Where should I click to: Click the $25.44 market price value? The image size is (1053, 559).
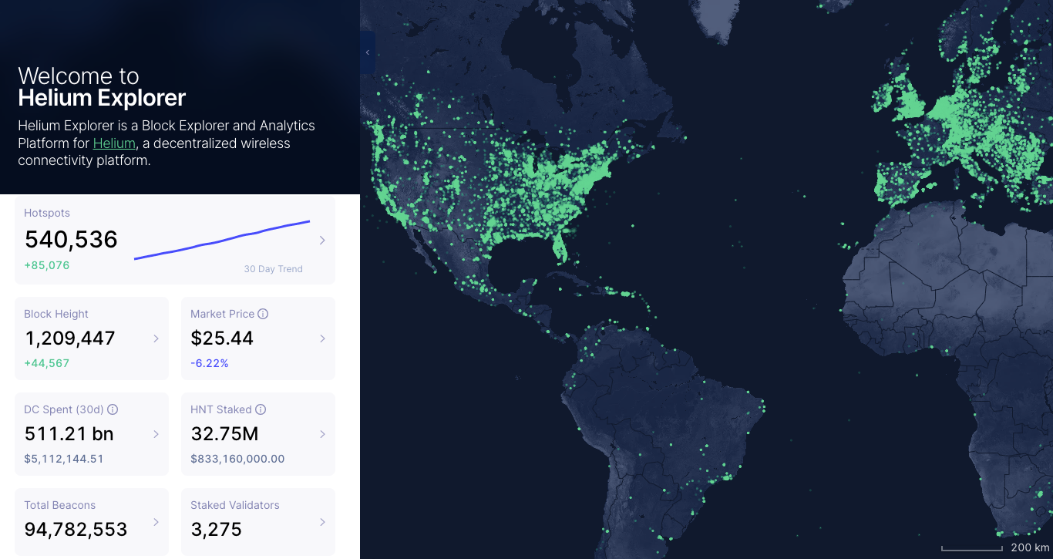click(x=222, y=338)
